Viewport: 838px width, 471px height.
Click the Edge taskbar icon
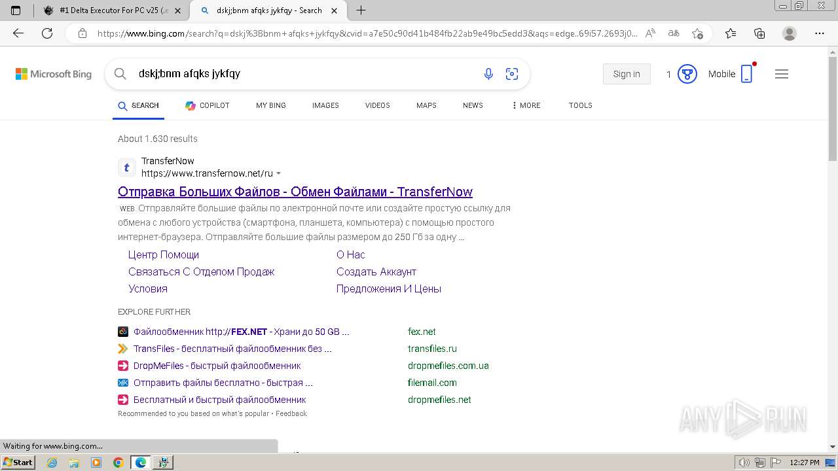tap(141, 462)
